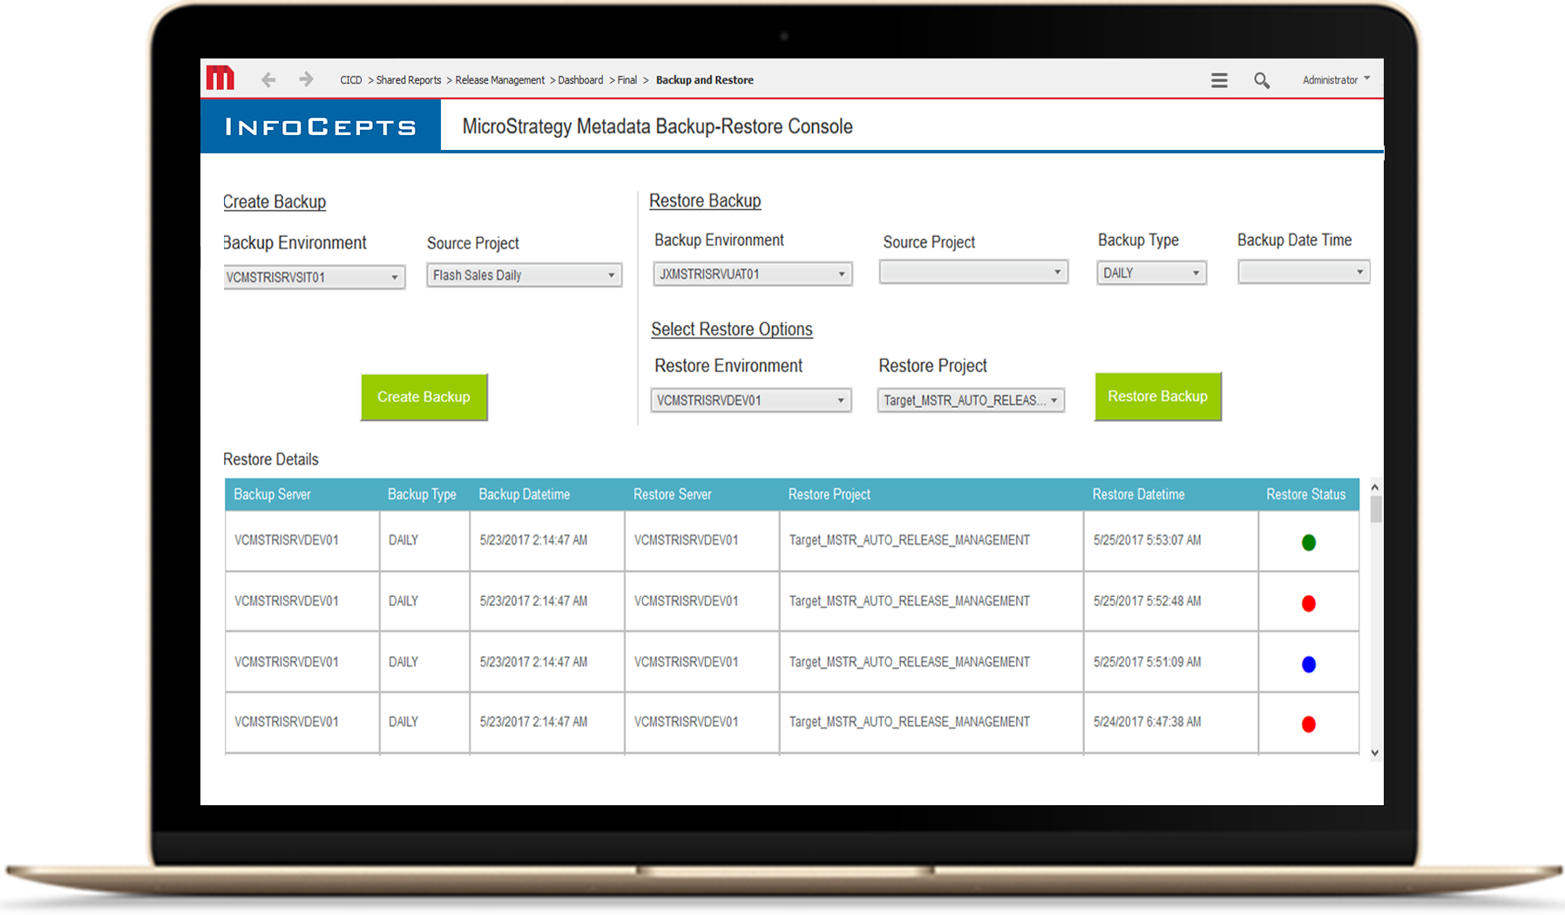Click the Restore Details table scrollbar thumb
Screen dimensions: 1565x915
click(x=1375, y=509)
